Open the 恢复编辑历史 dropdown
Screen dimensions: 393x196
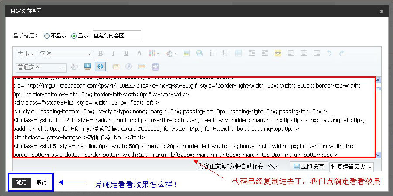(x=352, y=166)
